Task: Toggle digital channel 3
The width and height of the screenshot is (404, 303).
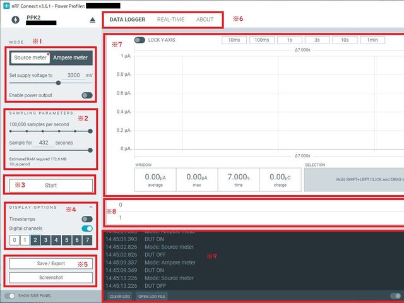Action: point(45,240)
